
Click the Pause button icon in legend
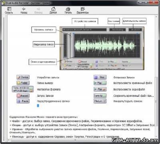(23, 101)
